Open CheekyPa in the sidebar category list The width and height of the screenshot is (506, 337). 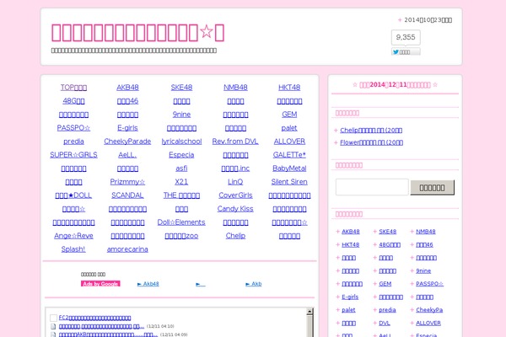click(429, 310)
